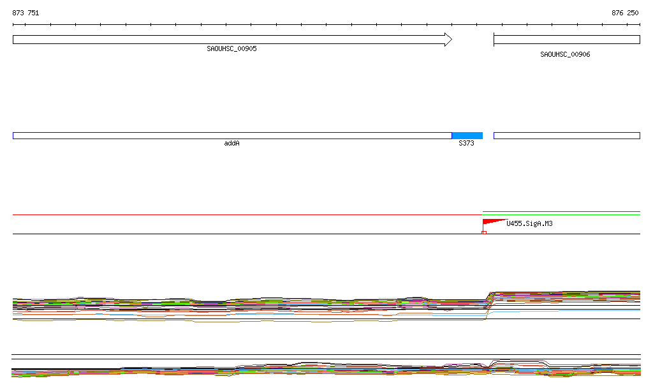Select the long red horizontal line
The image size is (653, 390).
[247, 215]
